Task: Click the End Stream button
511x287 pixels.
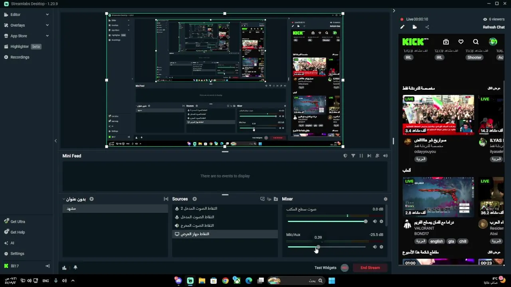Action: [370, 268]
